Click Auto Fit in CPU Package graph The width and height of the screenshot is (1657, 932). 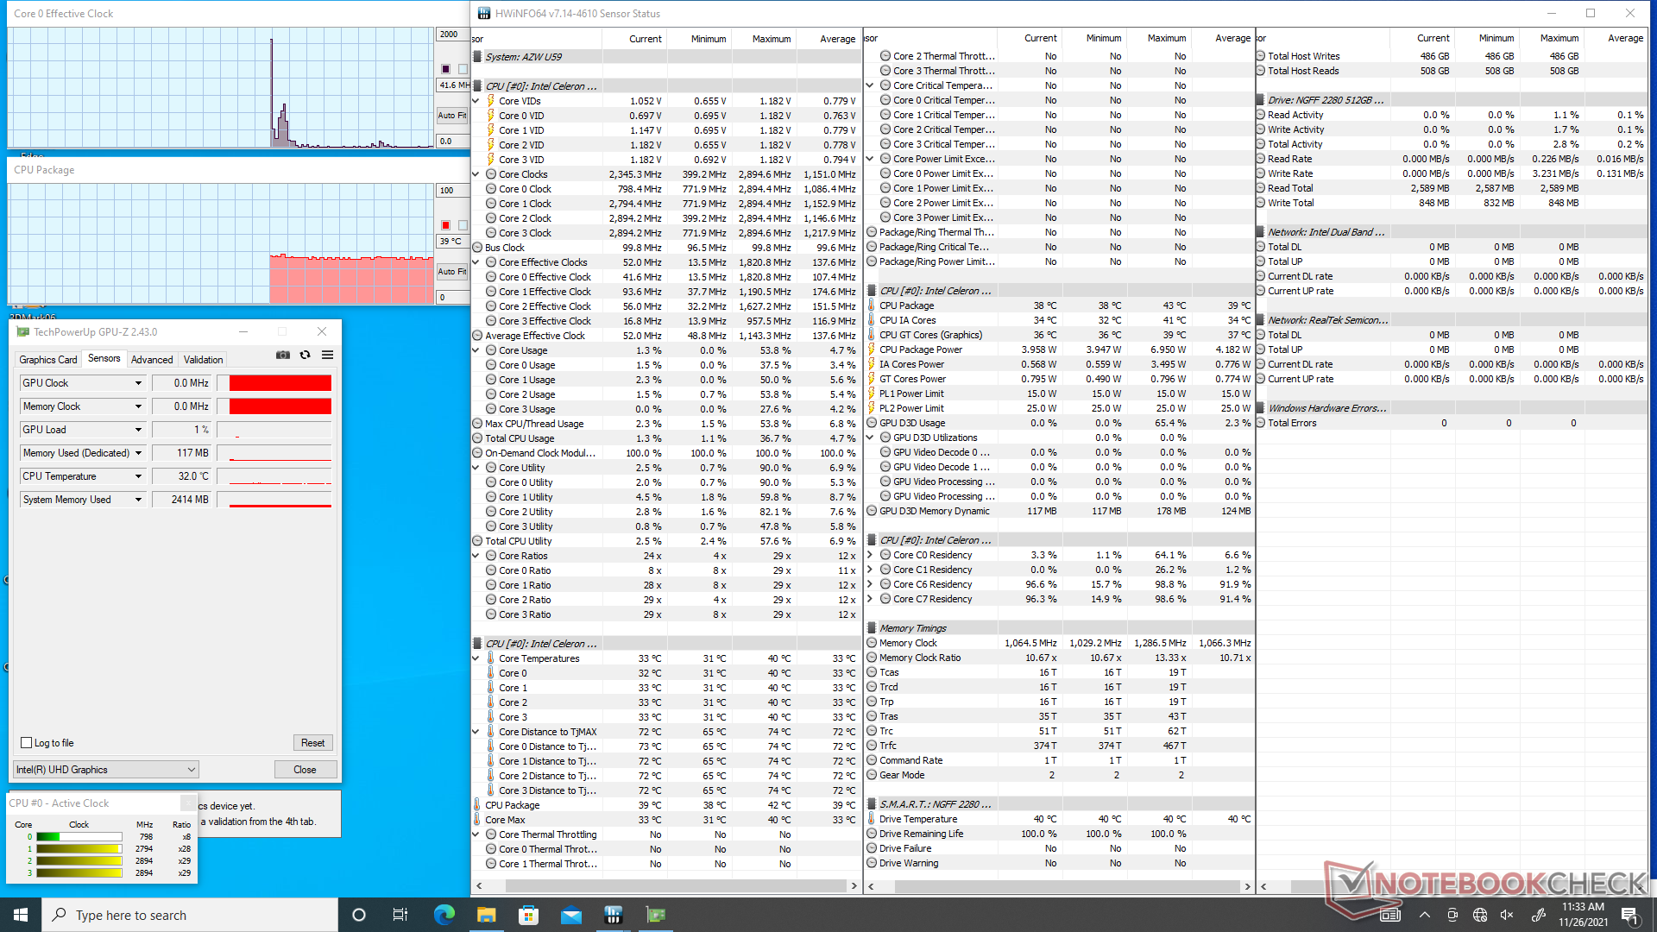coord(451,271)
